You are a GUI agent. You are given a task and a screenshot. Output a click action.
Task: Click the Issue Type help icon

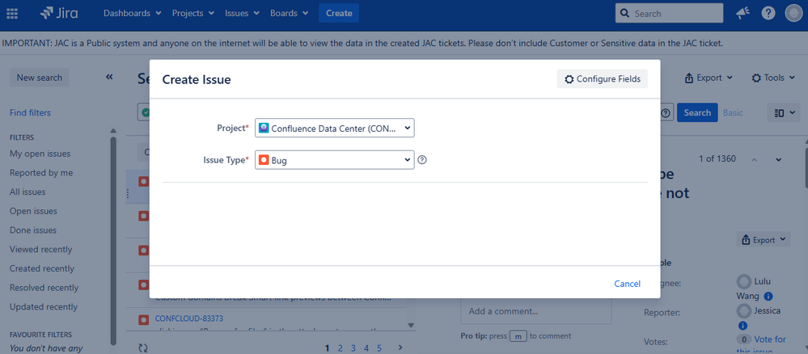pyautogui.click(x=422, y=160)
